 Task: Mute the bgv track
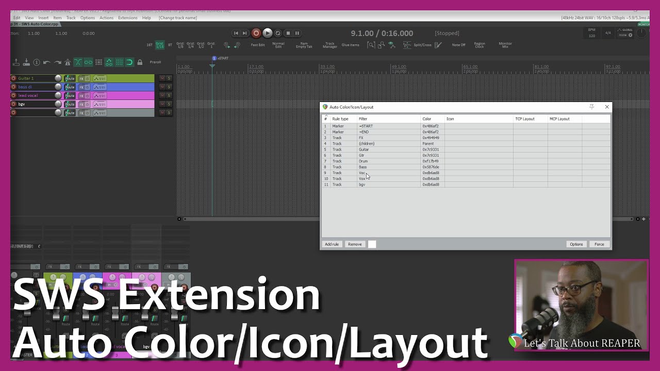point(162,104)
